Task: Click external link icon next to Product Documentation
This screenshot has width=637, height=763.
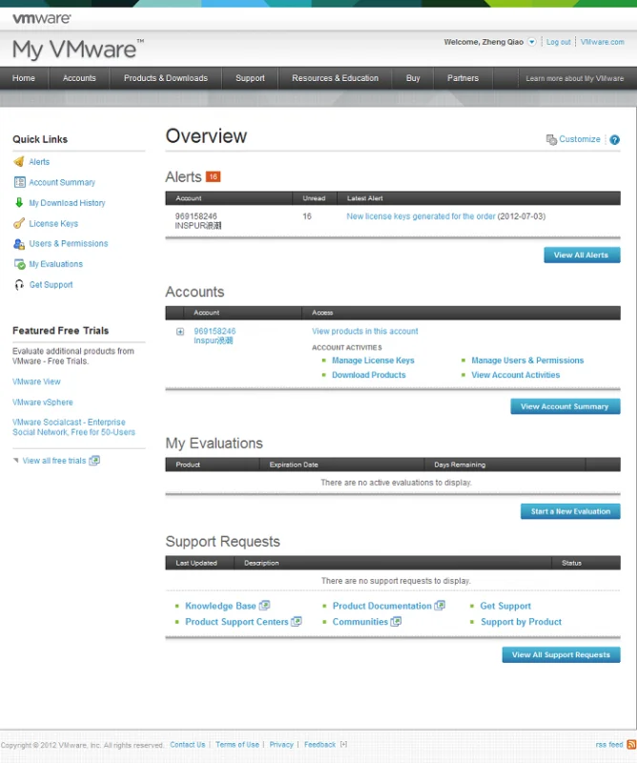Action: pyautogui.click(x=440, y=606)
